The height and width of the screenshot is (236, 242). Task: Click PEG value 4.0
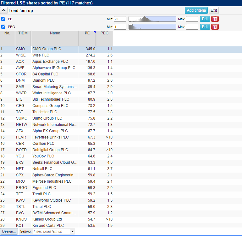click(110, 162)
